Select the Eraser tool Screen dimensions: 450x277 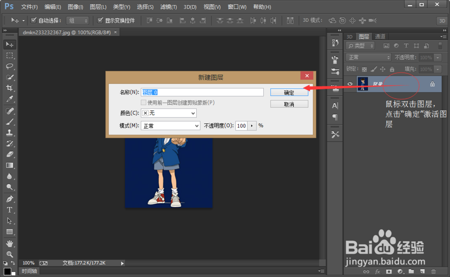click(9, 154)
